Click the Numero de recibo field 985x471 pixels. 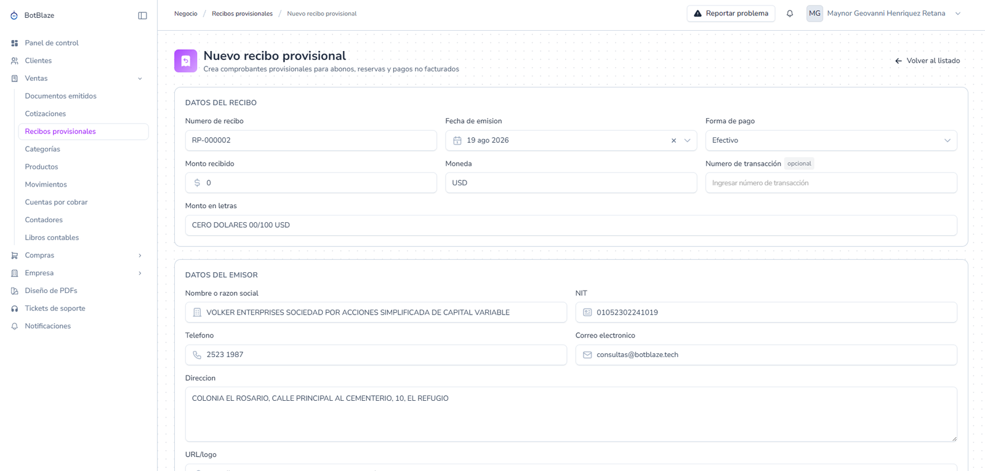point(311,140)
